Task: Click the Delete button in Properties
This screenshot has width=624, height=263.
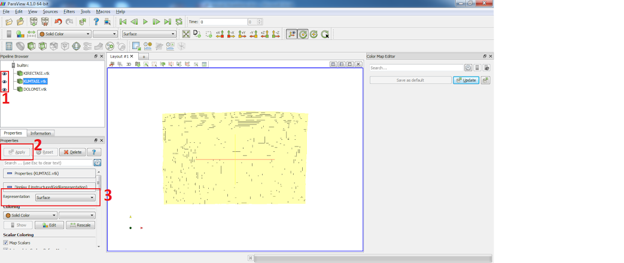Action: (72, 152)
